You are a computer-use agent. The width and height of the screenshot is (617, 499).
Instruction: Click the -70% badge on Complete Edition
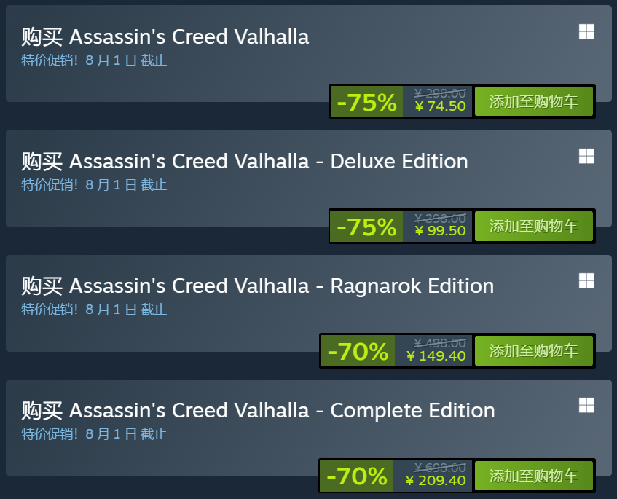click(x=357, y=476)
